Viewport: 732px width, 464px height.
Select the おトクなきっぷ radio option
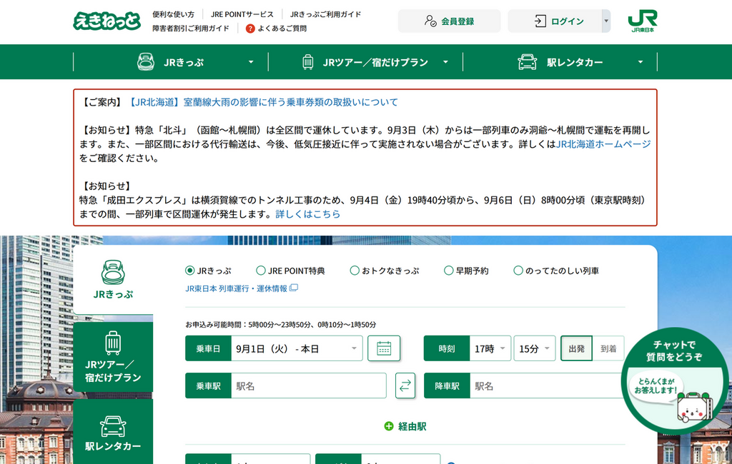[355, 271]
